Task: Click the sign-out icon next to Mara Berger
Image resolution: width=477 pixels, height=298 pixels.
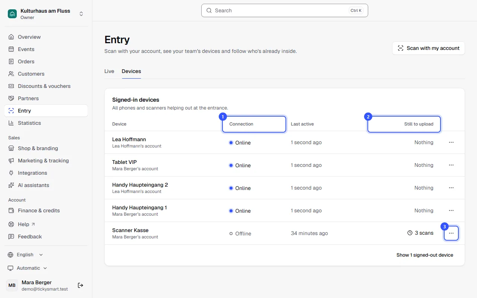Action: [80, 285]
